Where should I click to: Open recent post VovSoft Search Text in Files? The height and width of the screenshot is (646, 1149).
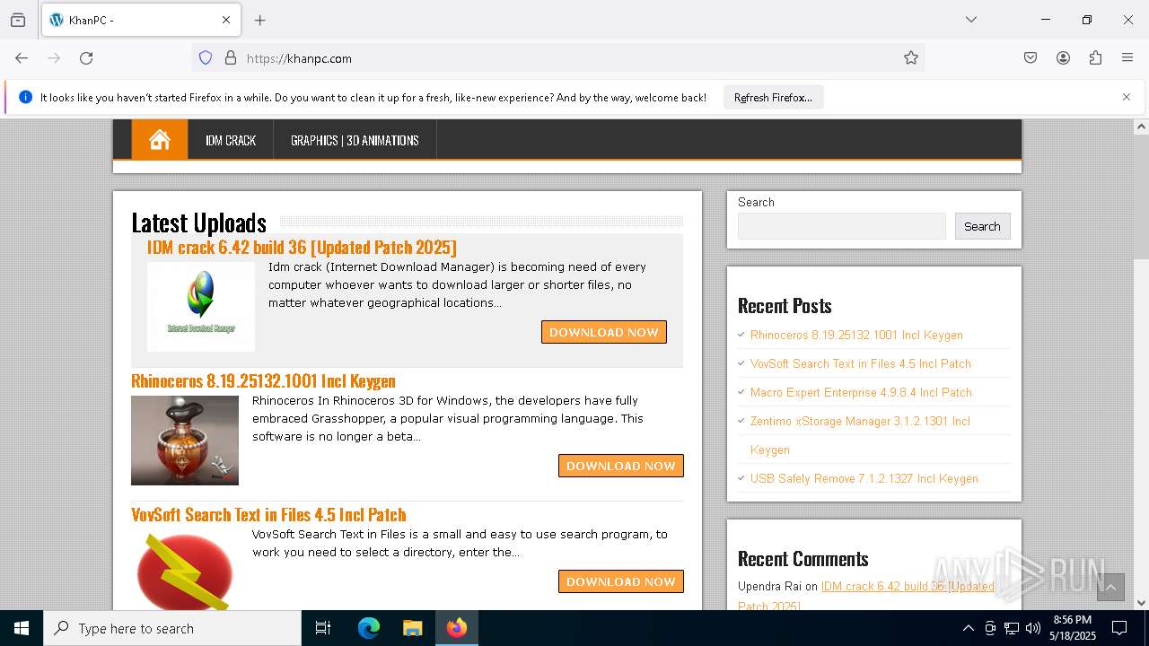click(x=861, y=363)
